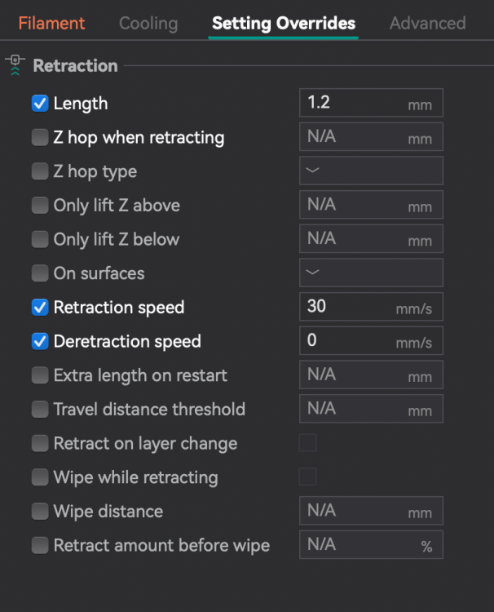Screen dimensions: 494x612
Task: Disable the Retraction speed override
Action: point(40,308)
